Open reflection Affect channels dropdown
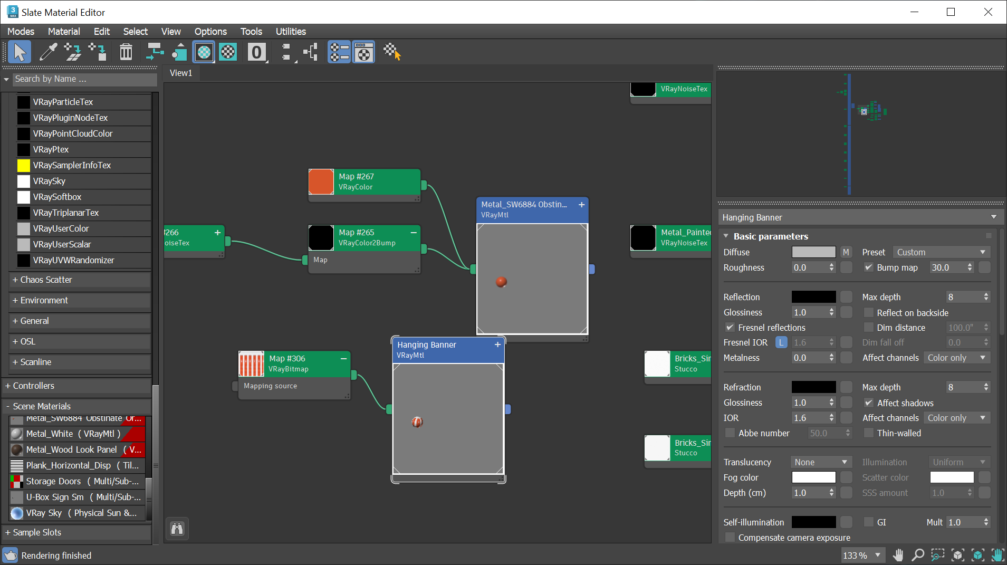The height and width of the screenshot is (565, 1007). pos(956,358)
